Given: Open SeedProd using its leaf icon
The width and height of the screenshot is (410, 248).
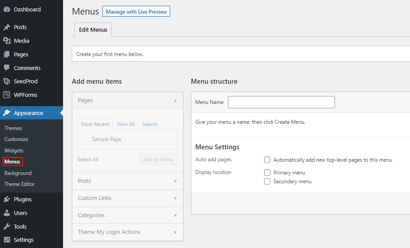Looking at the screenshot, I should click(7, 81).
